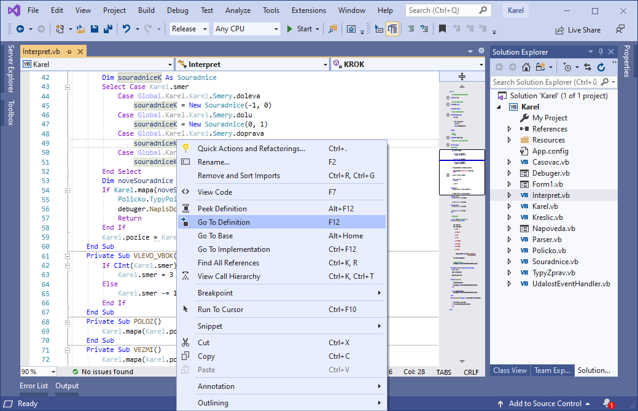Expand the Resources node

pos(509,140)
